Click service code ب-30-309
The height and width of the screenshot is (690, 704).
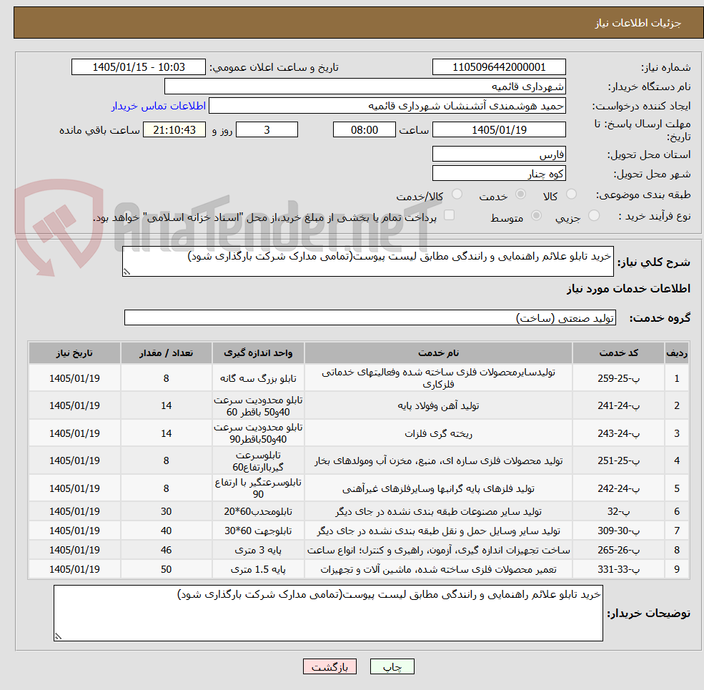pyautogui.click(x=618, y=531)
